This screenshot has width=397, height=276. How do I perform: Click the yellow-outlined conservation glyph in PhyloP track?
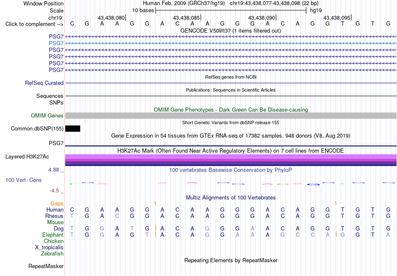[x=283, y=184]
